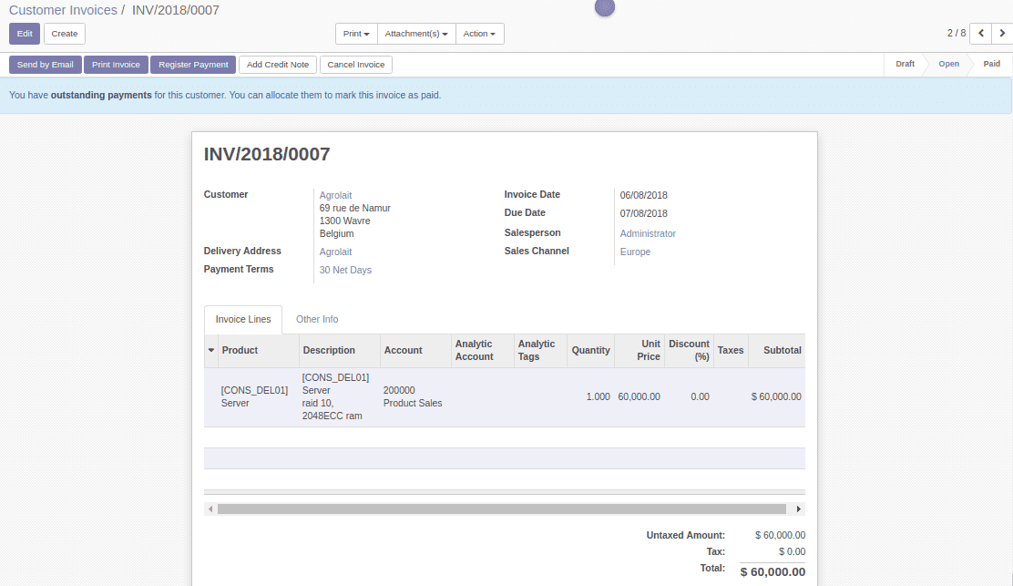
Task: Open the column options arrow on Invoice Lines table
Action: (x=210, y=350)
